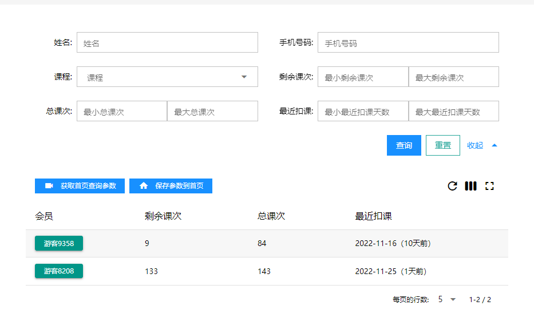Select the 最大剩余课次 input

coord(453,77)
